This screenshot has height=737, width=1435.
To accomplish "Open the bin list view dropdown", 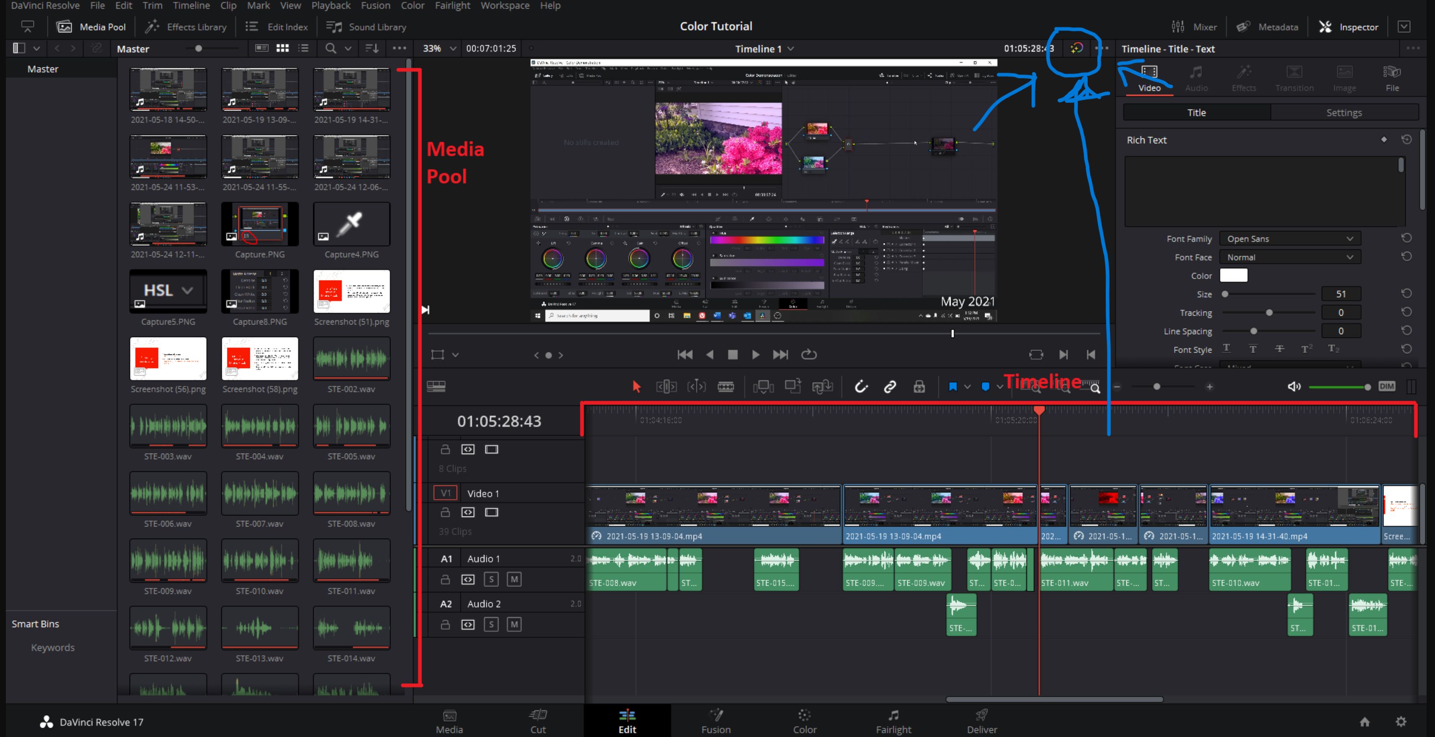I will (x=36, y=49).
